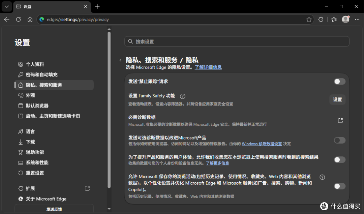Open 关于 Microsoft Edge page
The height and width of the screenshot is (214, 364).
click(x=54, y=199)
